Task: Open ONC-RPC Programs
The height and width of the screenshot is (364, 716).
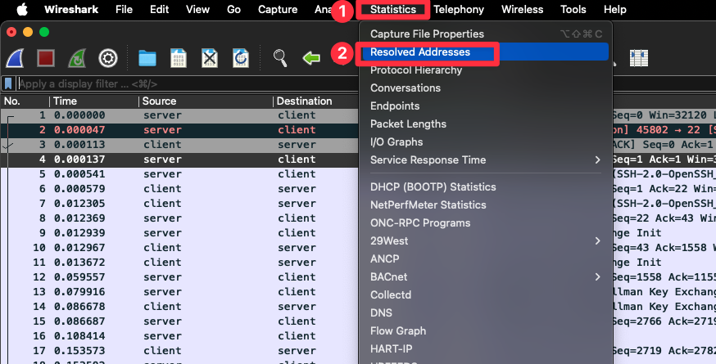Action: [x=486, y=223]
